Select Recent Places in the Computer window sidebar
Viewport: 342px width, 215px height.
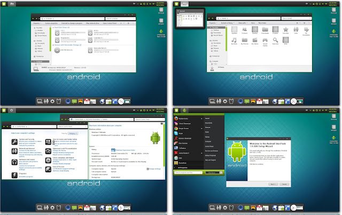coord(42,35)
